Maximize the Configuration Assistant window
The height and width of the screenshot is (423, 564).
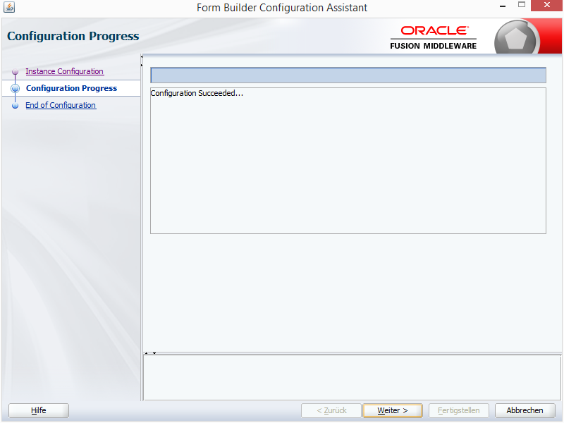[522, 5]
